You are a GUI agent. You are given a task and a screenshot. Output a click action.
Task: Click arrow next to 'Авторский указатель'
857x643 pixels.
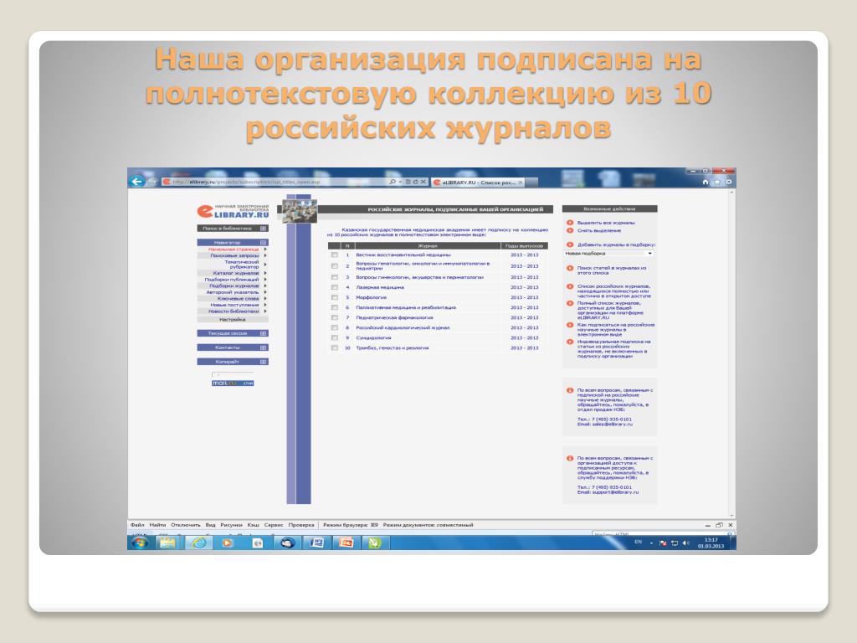point(265,292)
